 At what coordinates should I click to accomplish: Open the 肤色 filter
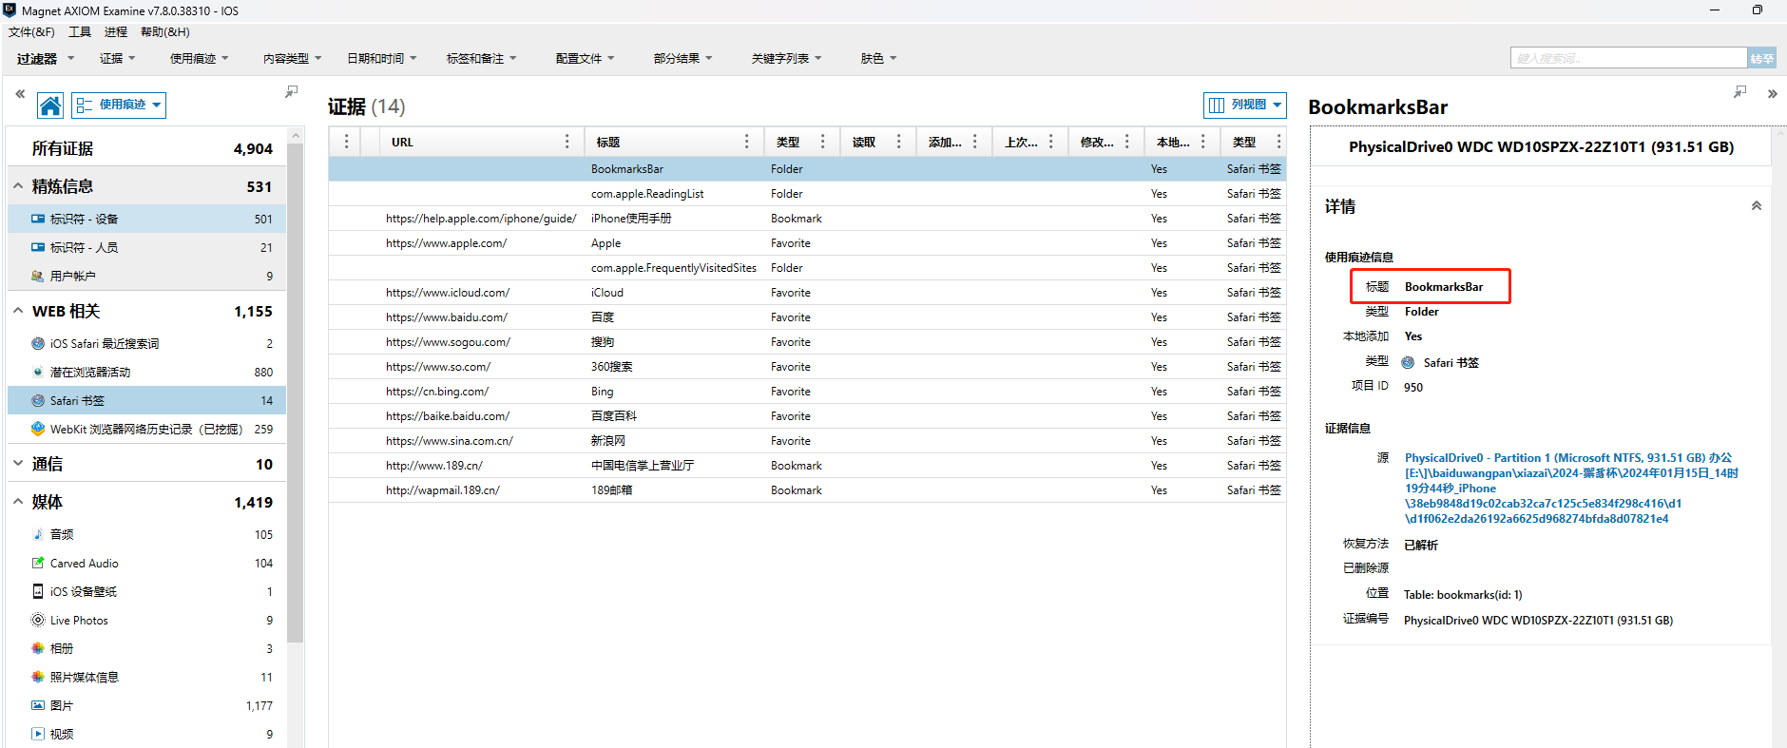pyautogui.click(x=879, y=58)
